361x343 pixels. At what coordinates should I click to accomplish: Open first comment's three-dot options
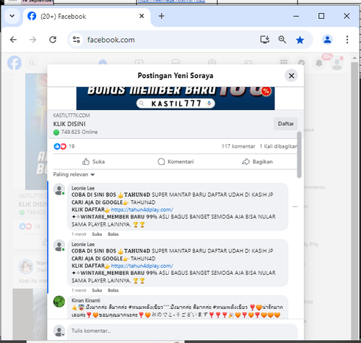pos(295,207)
